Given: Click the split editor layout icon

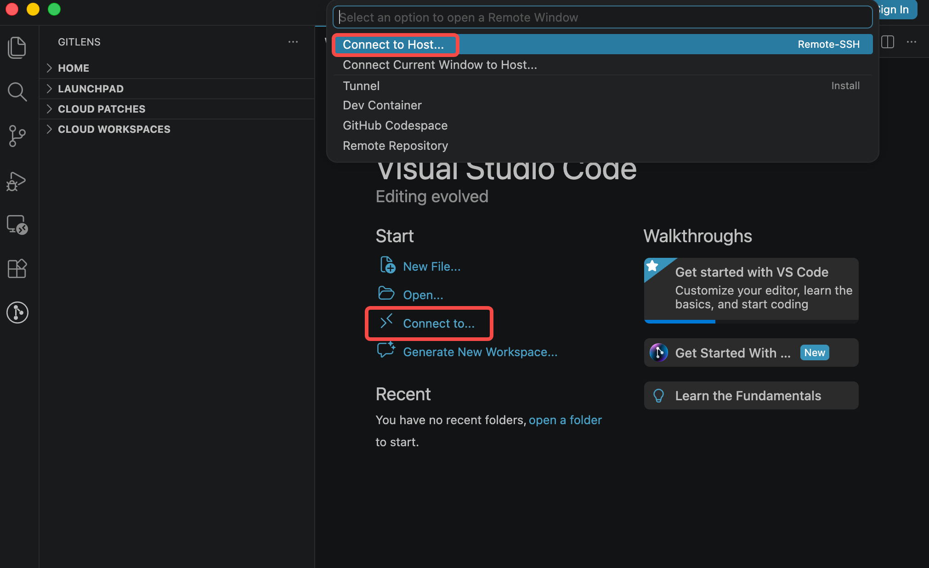Looking at the screenshot, I should tap(888, 42).
